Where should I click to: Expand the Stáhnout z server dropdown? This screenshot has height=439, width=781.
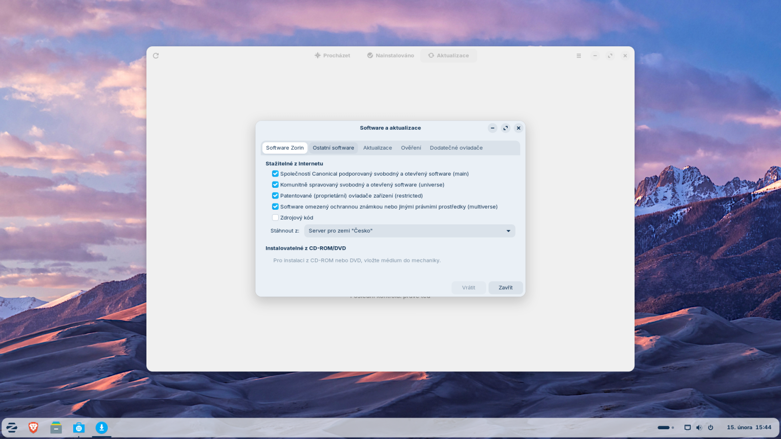[x=410, y=231]
